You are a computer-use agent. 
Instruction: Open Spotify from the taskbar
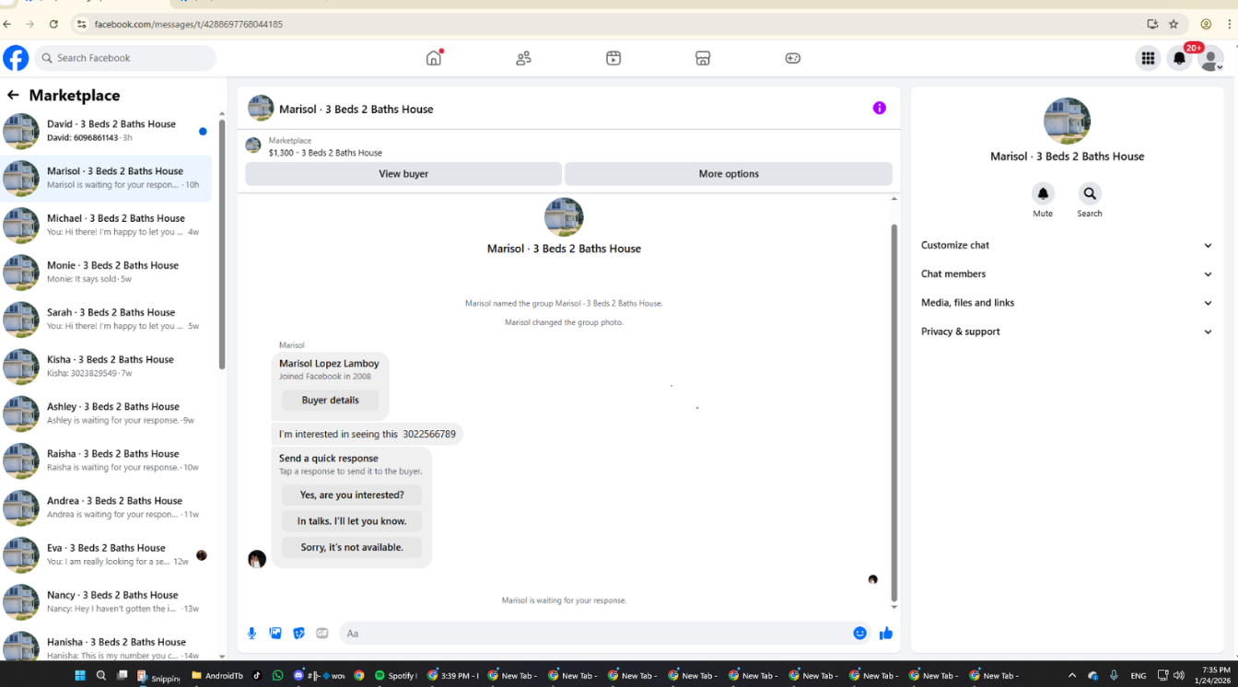click(x=394, y=676)
